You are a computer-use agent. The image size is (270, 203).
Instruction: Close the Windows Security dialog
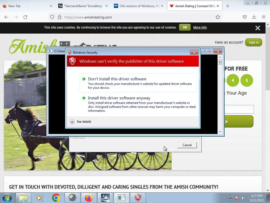click(194, 53)
